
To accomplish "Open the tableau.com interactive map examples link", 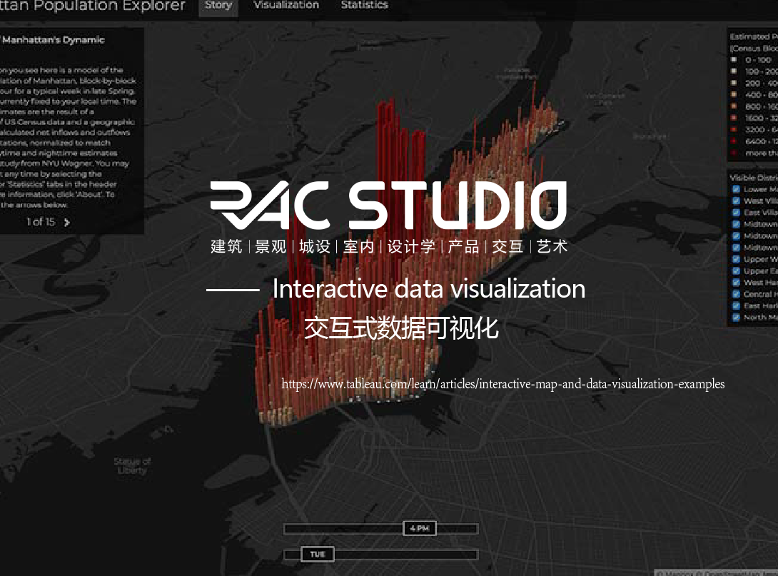I will pos(503,384).
